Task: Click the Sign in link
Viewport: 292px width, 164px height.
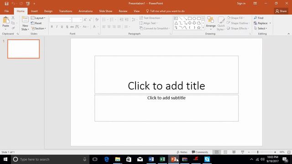Action: click(241, 4)
